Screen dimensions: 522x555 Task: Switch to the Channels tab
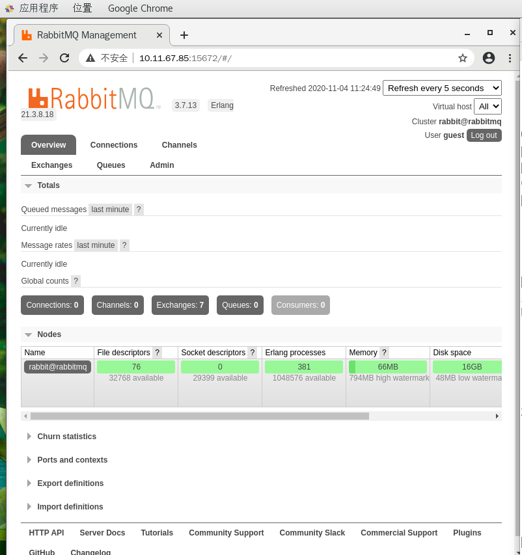179,144
